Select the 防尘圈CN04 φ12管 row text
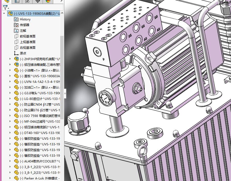The width and height of the screenshot is (231, 181). 40,104
